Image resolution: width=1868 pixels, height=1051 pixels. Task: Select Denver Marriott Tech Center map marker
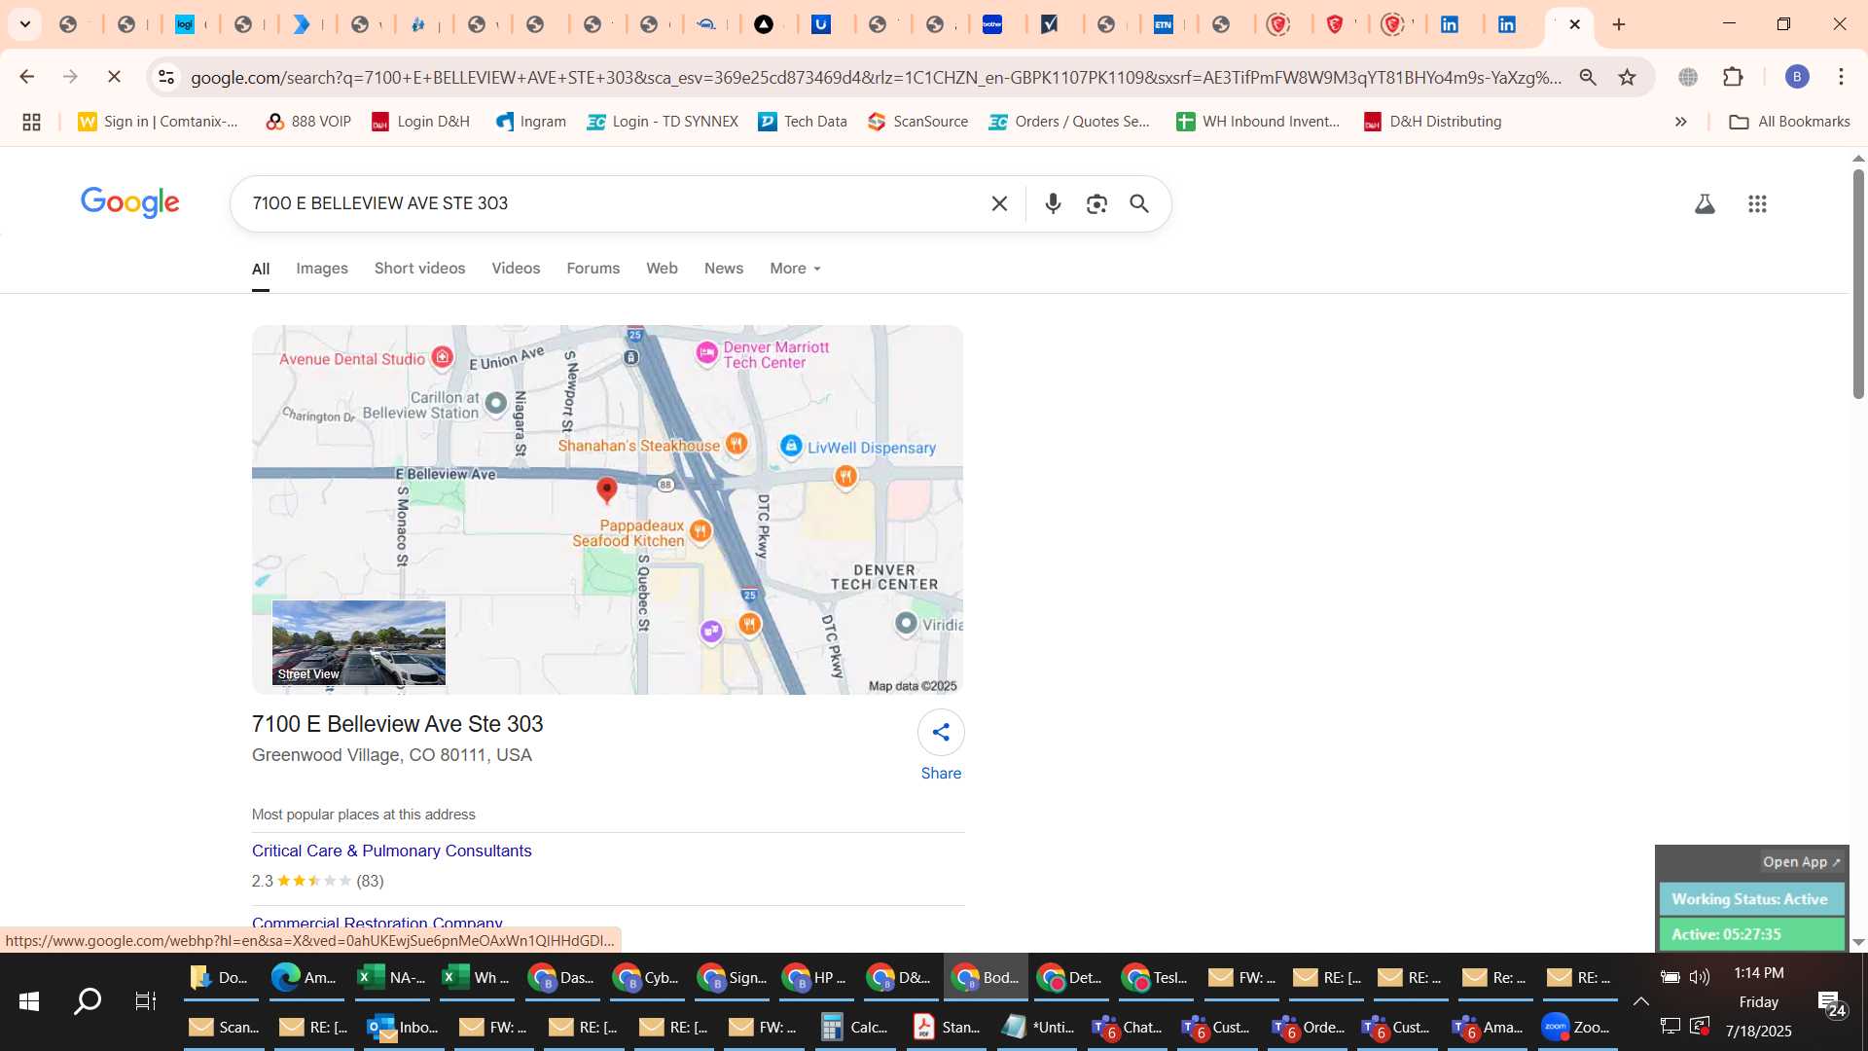(707, 352)
